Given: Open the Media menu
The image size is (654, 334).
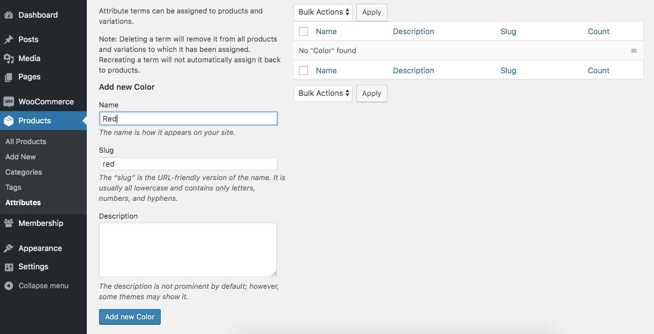Looking at the screenshot, I should pos(29,58).
